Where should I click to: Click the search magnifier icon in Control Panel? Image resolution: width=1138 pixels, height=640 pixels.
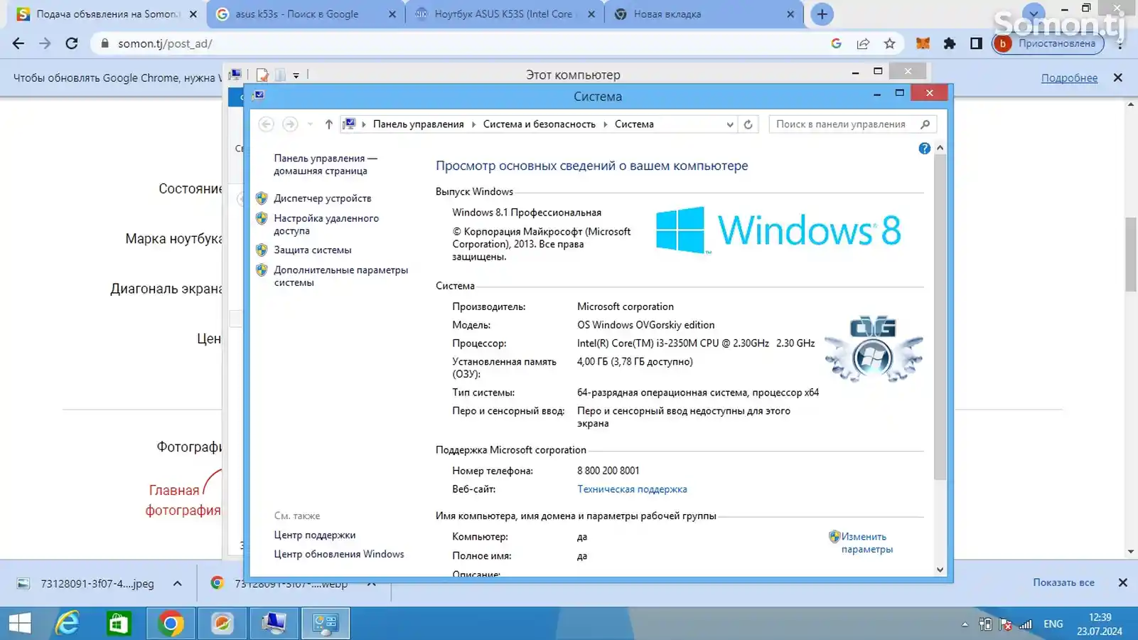[x=925, y=124]
